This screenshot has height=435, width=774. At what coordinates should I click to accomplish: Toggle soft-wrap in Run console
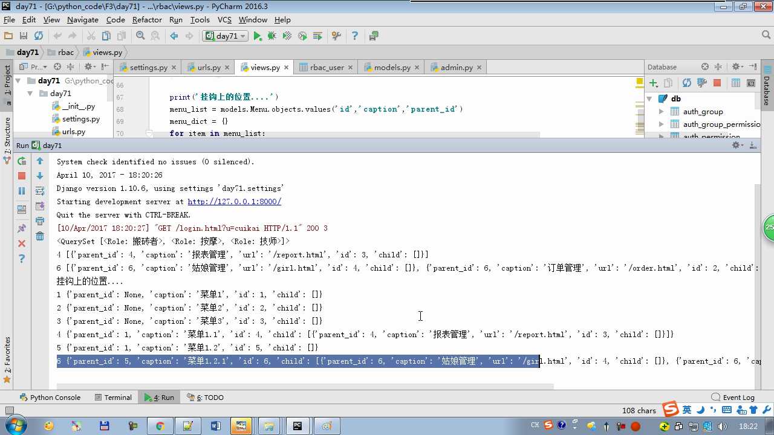click(40, 191)
